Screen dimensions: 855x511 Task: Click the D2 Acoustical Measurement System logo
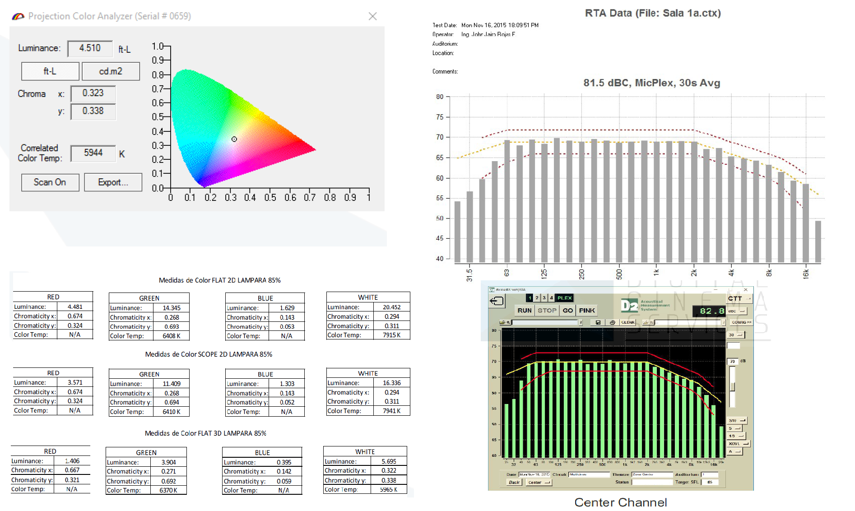(645, 305)
